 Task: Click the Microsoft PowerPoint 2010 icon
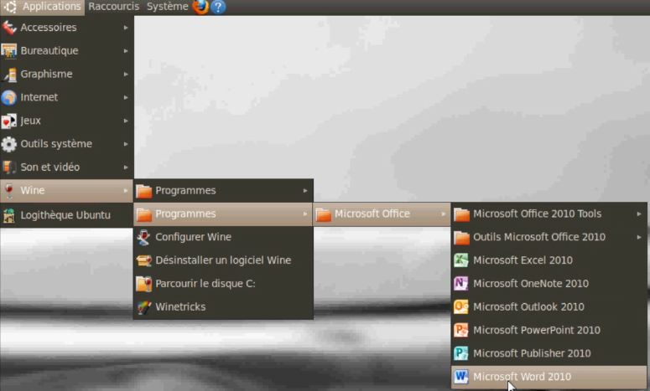tap(461, 330)
